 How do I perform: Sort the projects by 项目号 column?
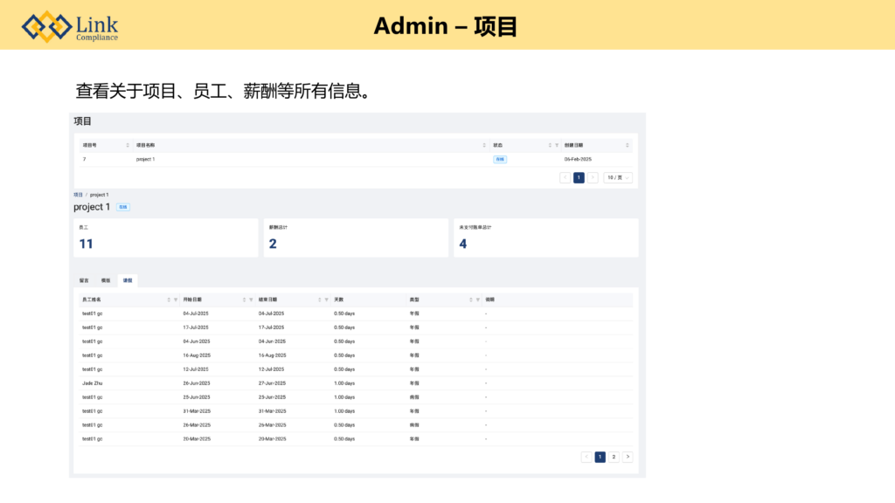[x=128, y=145]
